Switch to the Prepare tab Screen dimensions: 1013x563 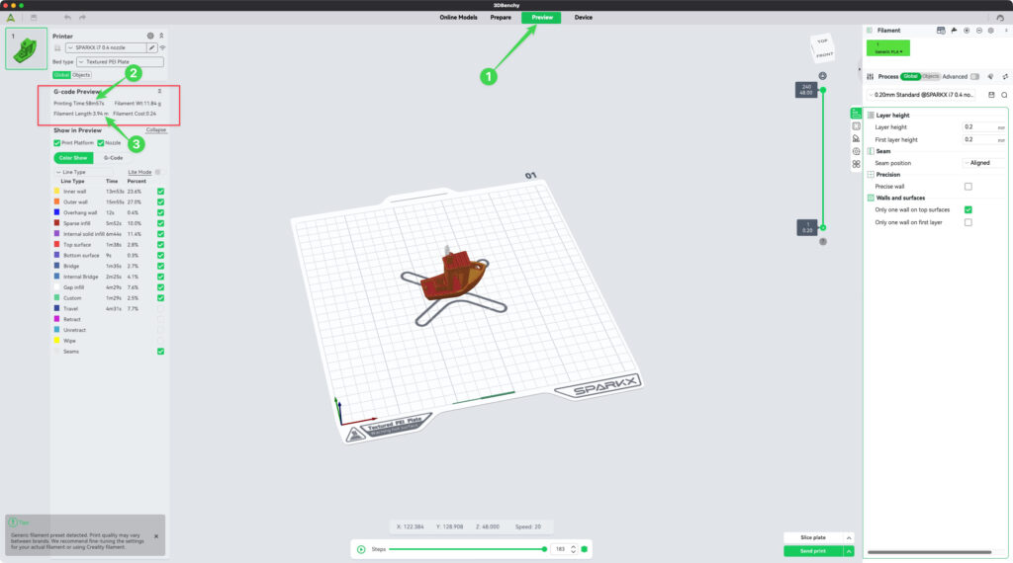[x=501, y=17]
